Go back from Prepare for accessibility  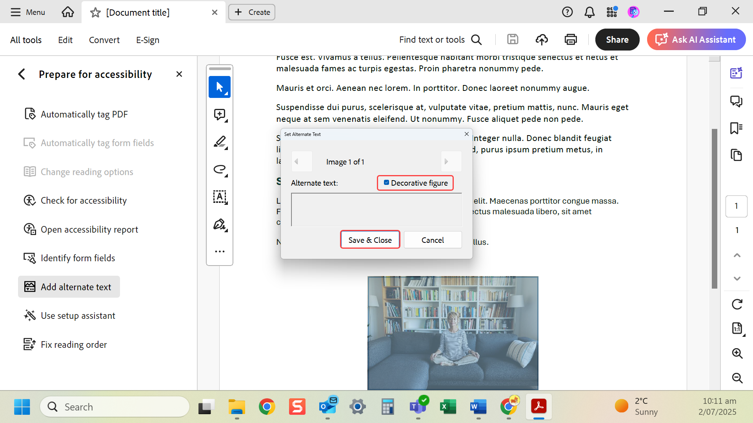[22, 74]
